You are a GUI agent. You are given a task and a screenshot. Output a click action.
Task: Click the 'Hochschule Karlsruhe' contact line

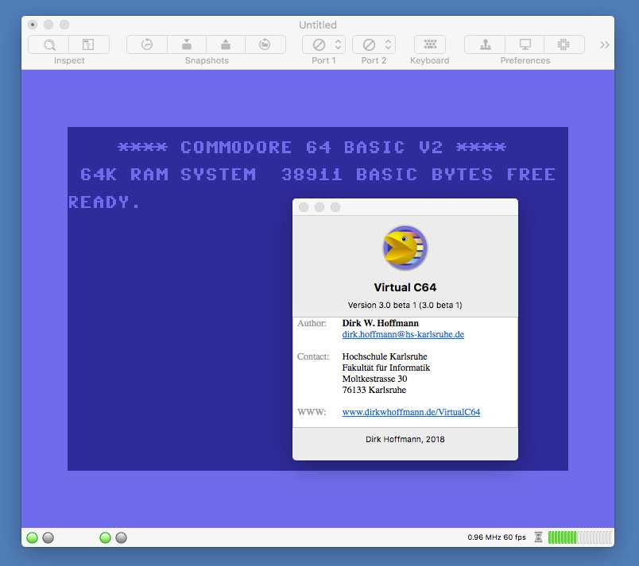click(x=385, y=356)
